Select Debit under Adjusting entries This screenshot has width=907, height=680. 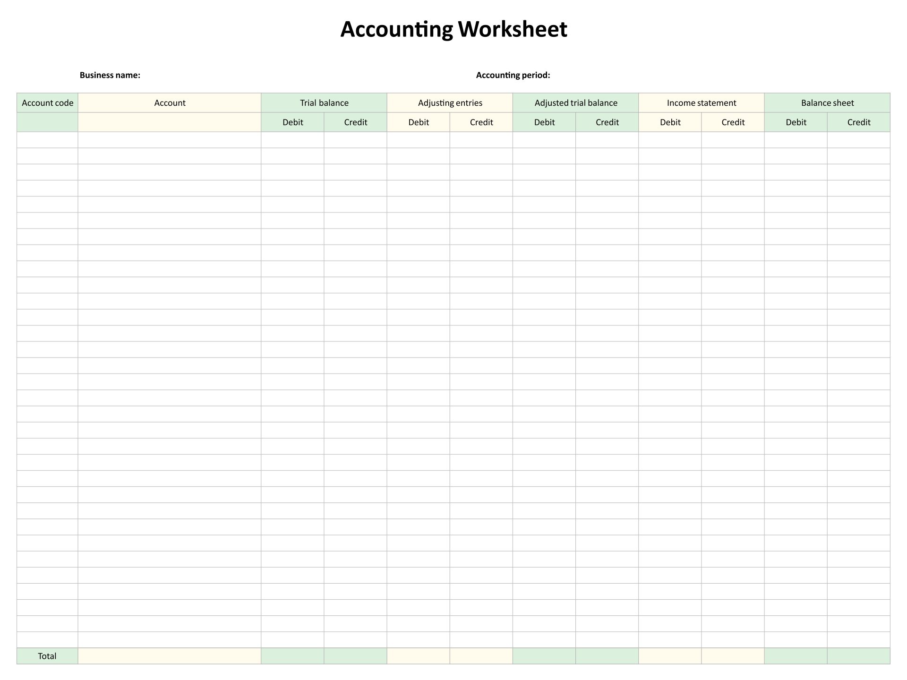418,122
